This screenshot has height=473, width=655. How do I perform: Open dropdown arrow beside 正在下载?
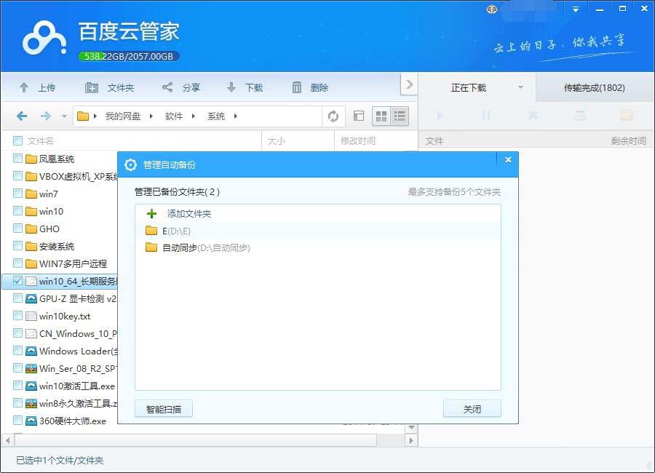click(x=520, y=87)
